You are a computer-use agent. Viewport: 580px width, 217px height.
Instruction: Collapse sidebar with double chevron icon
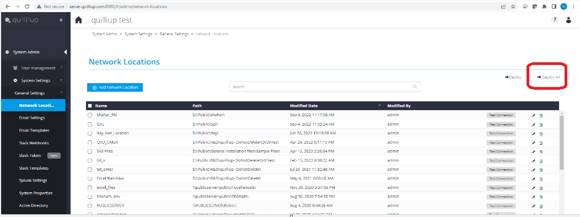(61, 20)
